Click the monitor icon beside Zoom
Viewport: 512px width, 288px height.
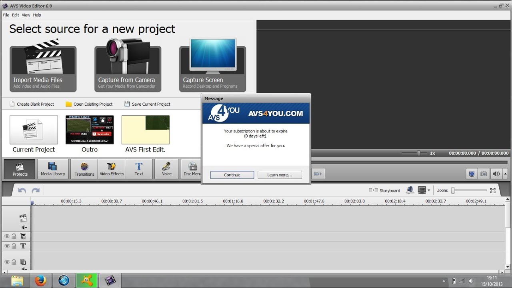[422, 190]
